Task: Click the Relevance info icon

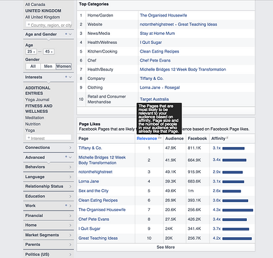Action: (x=159, y=138)
